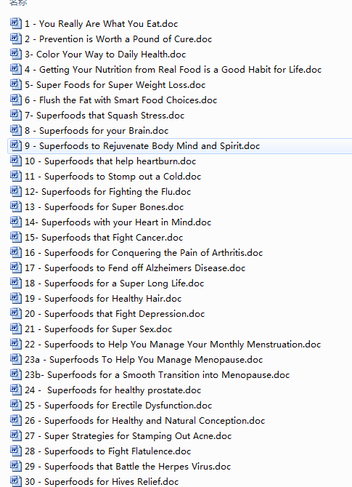Click icon beside '14- Superfoods with your Heart in Mind.doc'
Viewport: 352px width, 487px height.
tap(16, 222)
